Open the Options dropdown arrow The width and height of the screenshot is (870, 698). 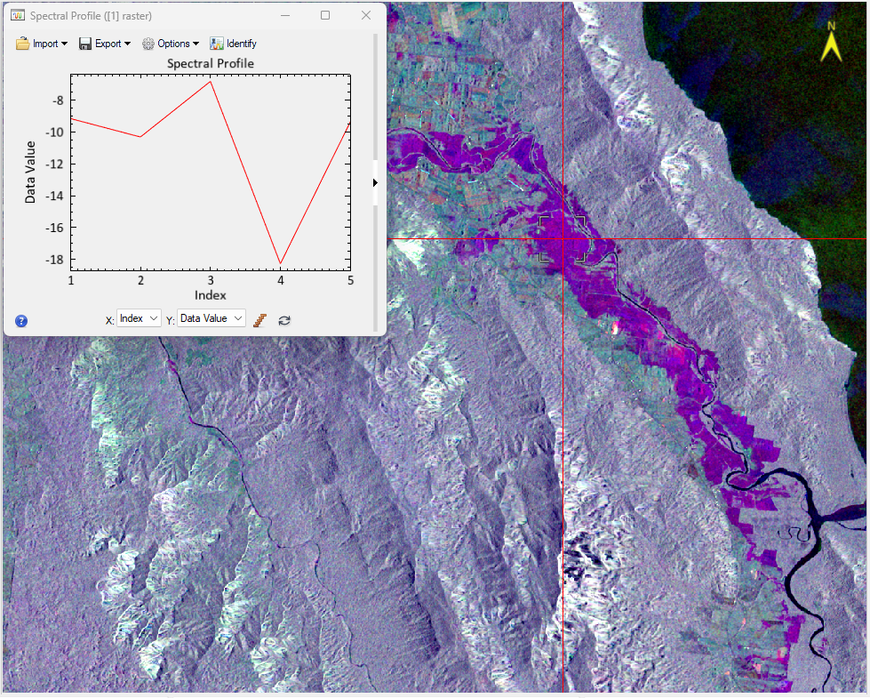[196, 44]
